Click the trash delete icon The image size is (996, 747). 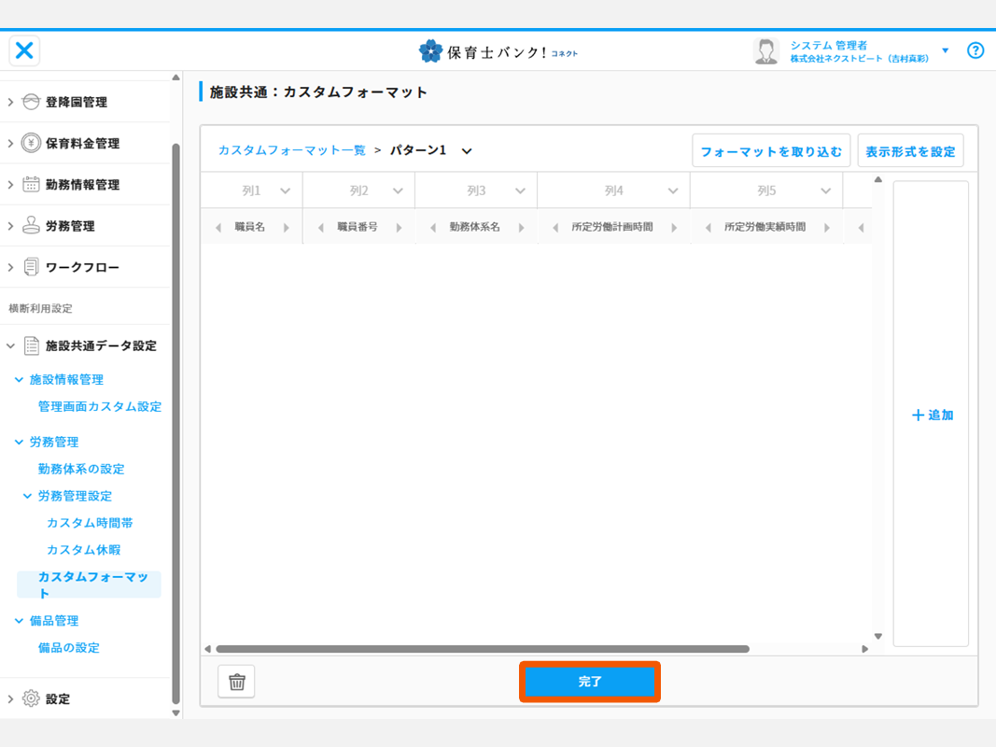tap(236, 682)
